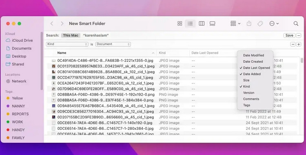Go forward with the right chevron
Image resolution: width=306 pixels, height=155 pixels.
[62, 24]
